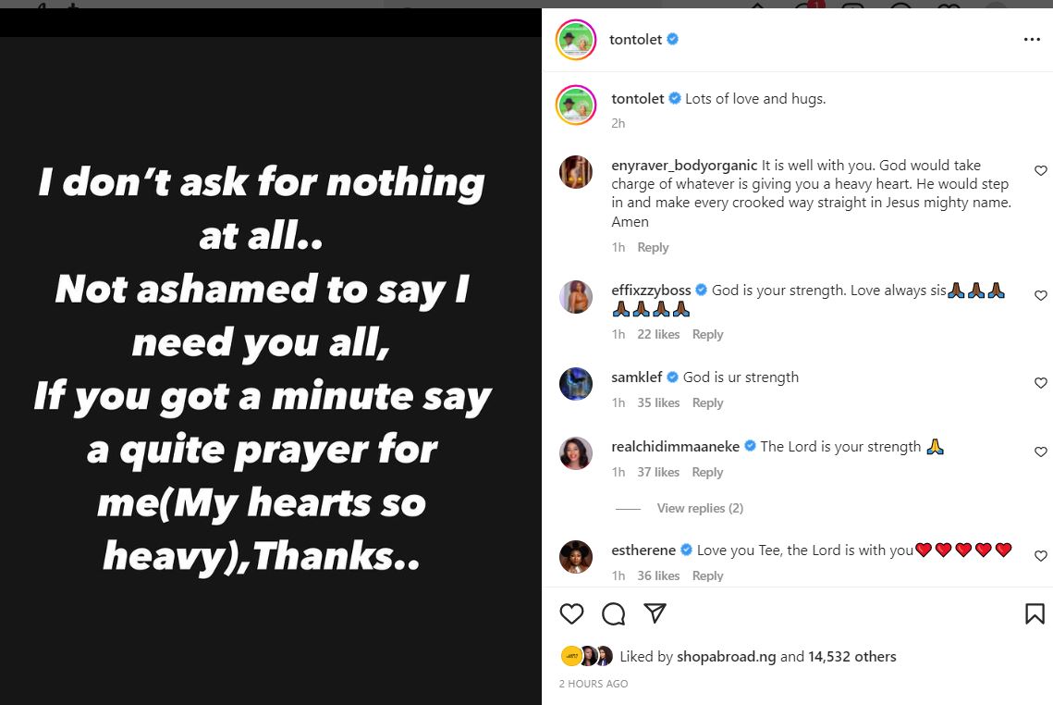Save post with the bookmark icon
The image size is (1053, 705).
pyautogui.click(x=1035, y=613)
